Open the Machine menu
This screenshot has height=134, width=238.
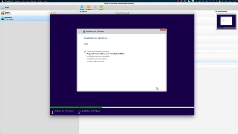coord(17,1)
